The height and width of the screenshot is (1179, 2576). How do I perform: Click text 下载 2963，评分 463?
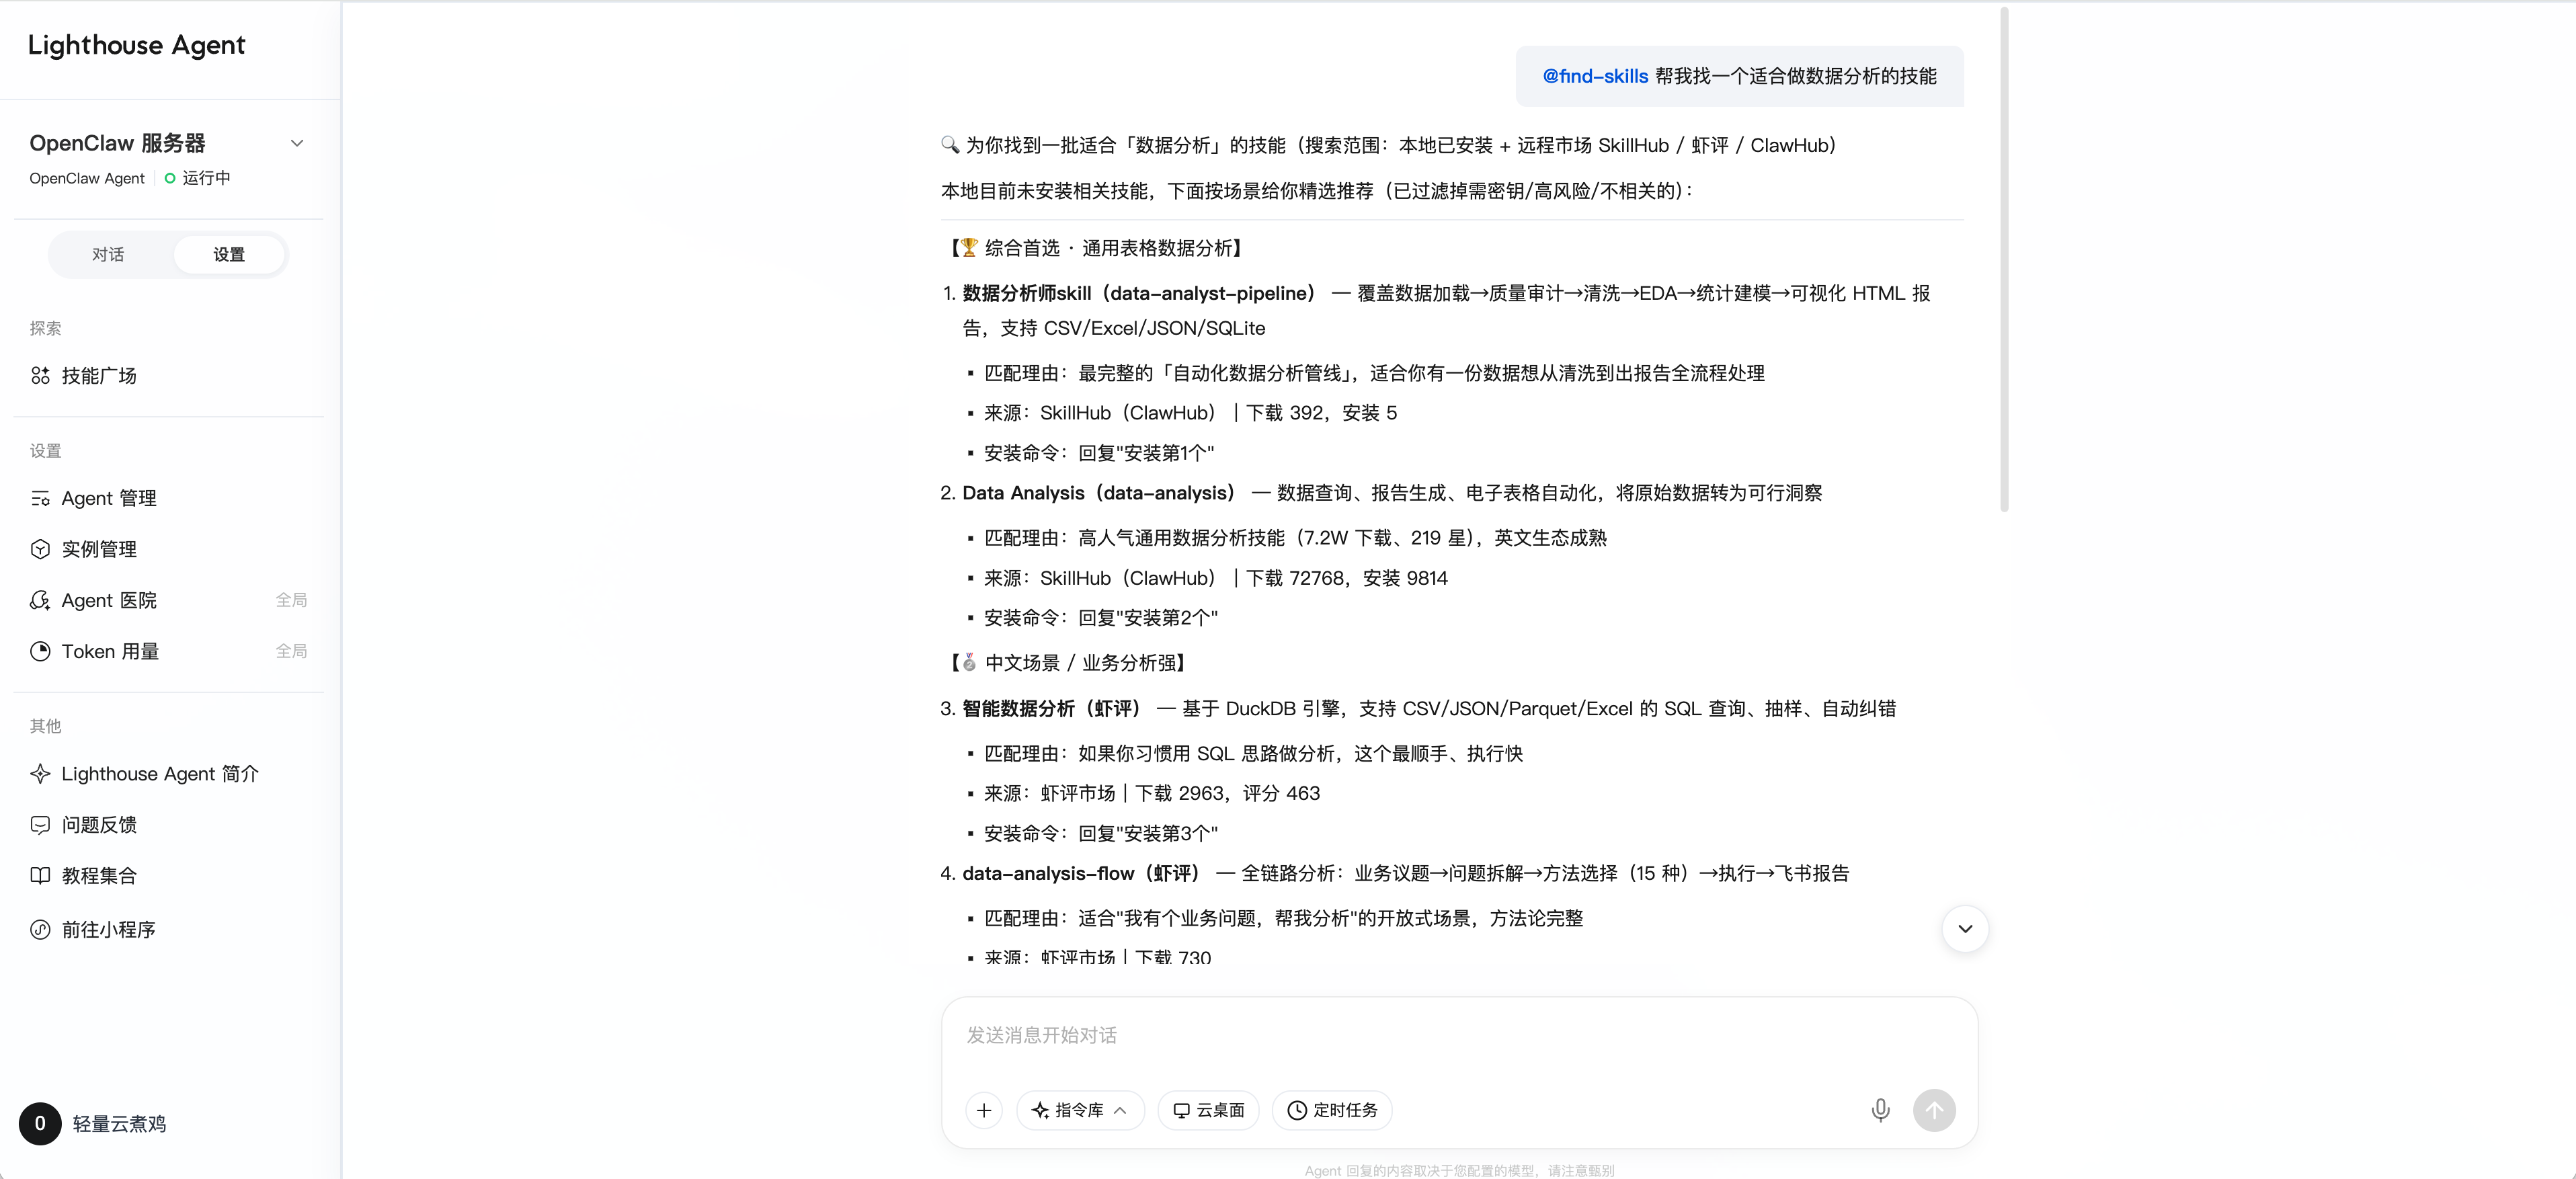point(1227,793)
